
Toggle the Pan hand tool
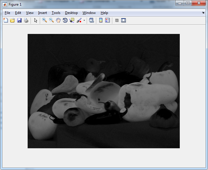click(58, 21)
